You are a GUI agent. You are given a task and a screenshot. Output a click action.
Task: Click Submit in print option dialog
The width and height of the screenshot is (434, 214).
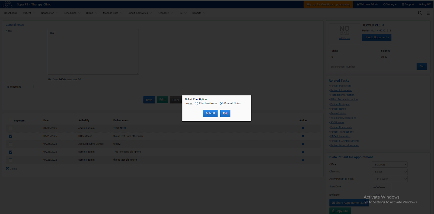pyautogui.click(x=210, y=113)
